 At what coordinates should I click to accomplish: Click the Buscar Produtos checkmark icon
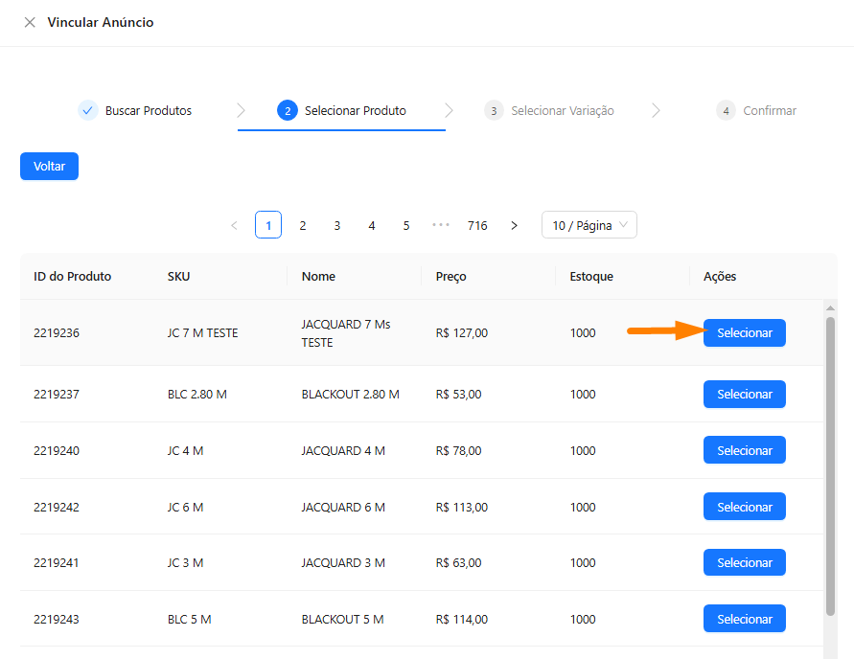87,110
